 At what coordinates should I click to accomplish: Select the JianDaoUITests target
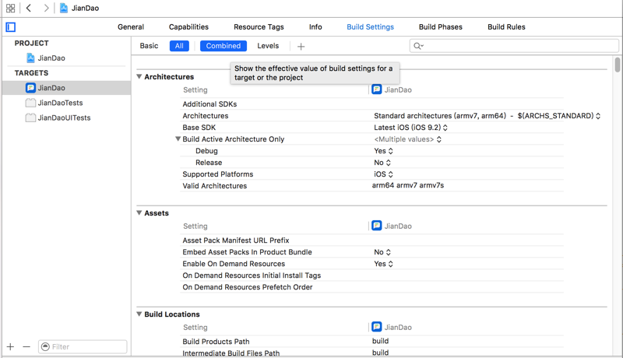point(64,118)
